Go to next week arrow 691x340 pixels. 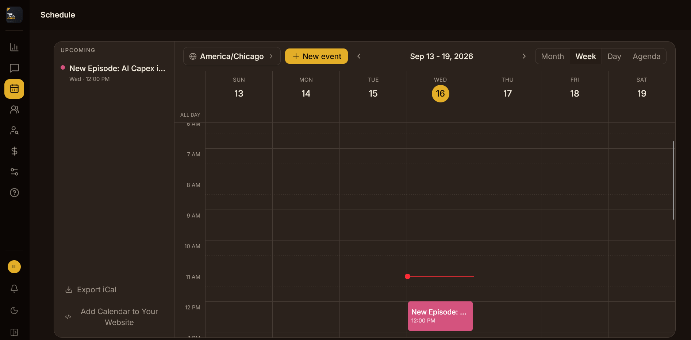pyautogui.click(x=524, y=56)
